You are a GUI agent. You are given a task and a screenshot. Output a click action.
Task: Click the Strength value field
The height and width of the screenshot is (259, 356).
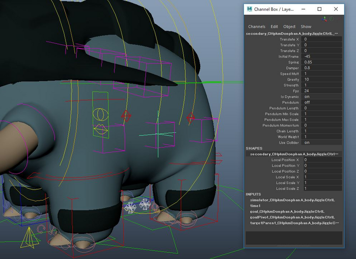pos(321,85)
